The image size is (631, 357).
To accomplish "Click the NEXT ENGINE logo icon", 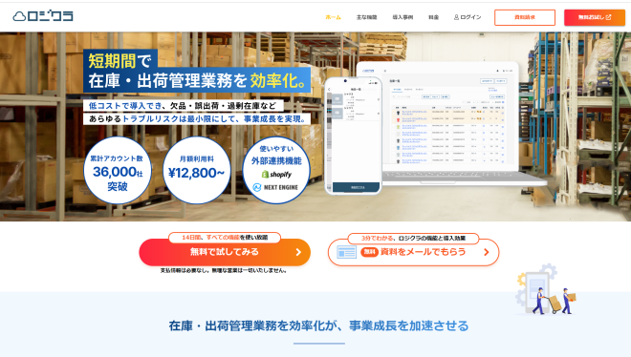I will pyautogui.click(x=257, y=187).
